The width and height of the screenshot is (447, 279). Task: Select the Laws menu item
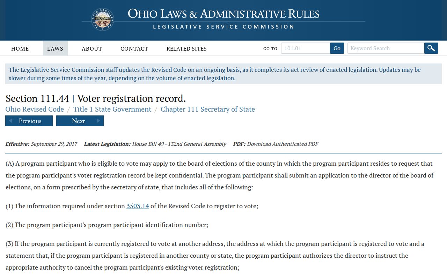coord(55,48)
